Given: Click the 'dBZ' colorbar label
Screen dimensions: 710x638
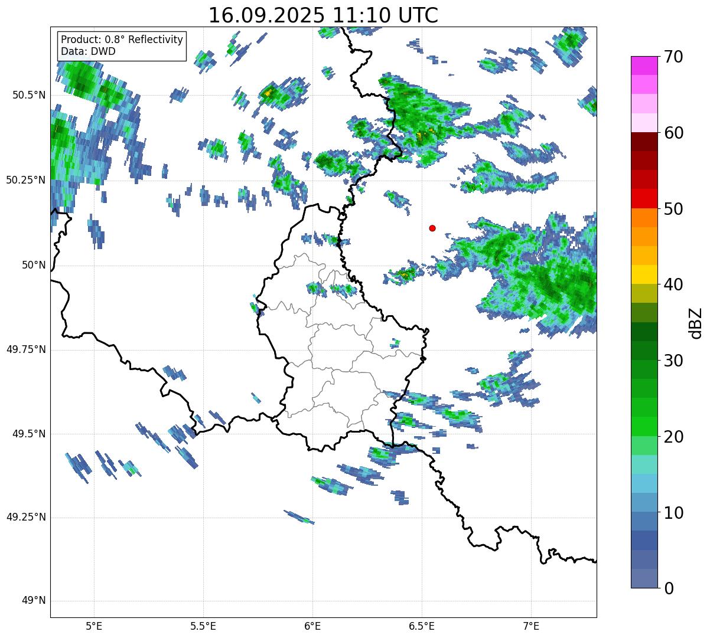Looking at the screenshot, I should click(696, 322).
